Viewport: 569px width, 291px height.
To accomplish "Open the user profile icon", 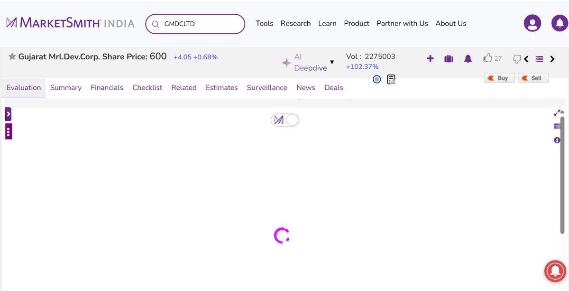I will (x=532, y=23).
